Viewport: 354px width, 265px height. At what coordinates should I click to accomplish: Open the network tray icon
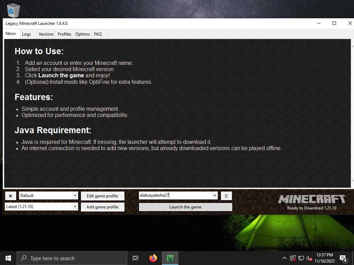(x=301, y=258)
